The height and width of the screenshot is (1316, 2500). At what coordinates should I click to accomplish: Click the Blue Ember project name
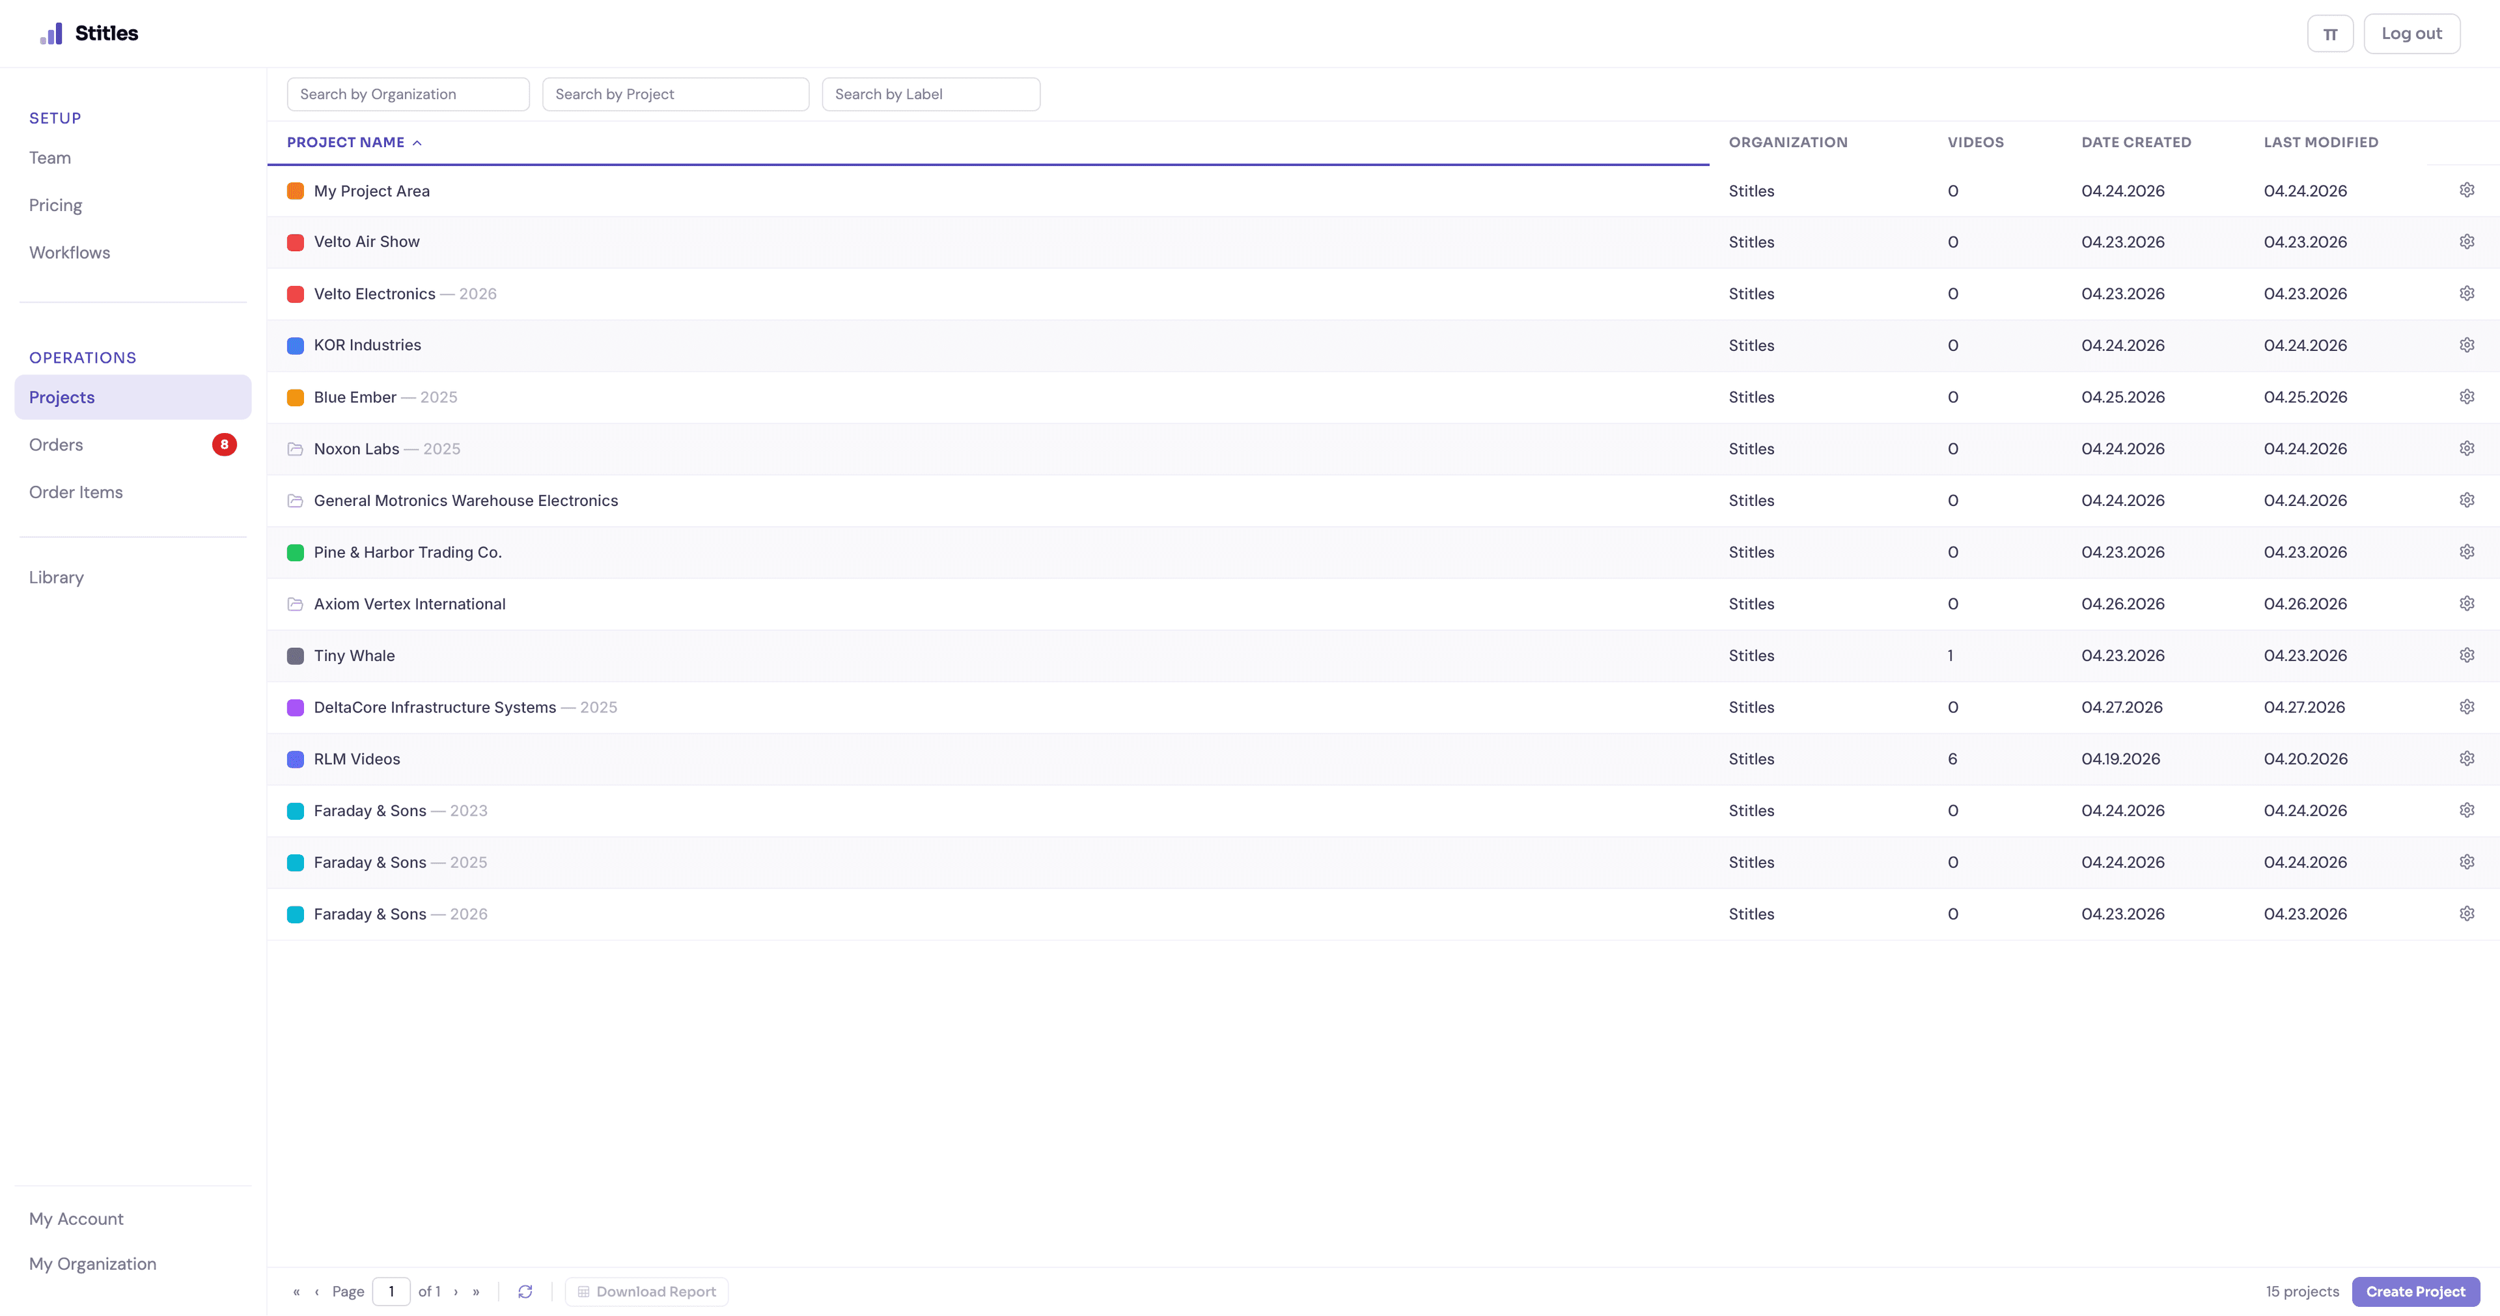[x=355, y=397]
